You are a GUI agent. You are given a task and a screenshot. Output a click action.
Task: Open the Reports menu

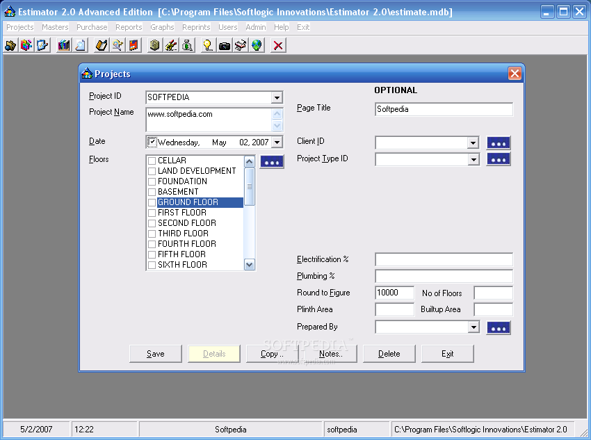129,27
